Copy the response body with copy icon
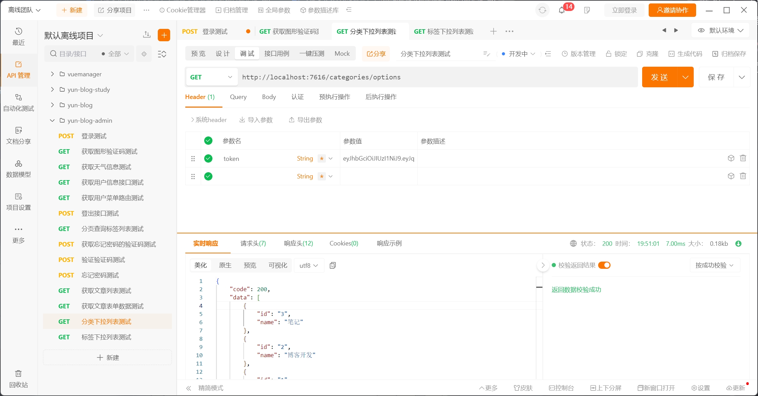The image size is (758, 396). coord(332,265)
